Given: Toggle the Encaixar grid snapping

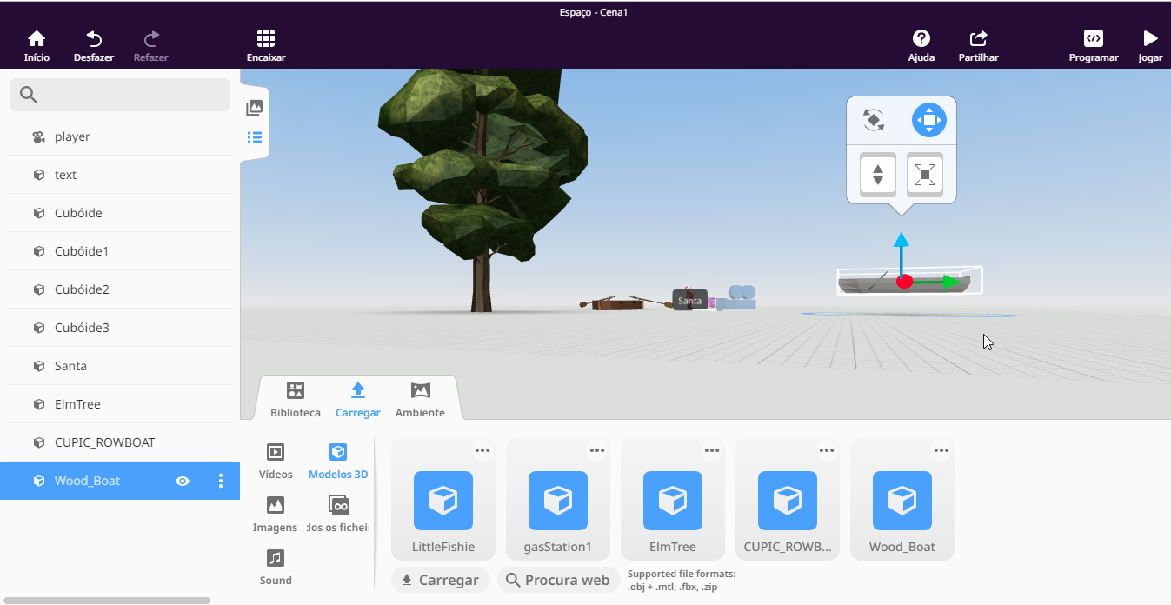Looking at the screenshot, I should tap(266, 46).
